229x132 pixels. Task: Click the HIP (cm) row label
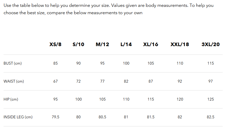tap(11, 99)
